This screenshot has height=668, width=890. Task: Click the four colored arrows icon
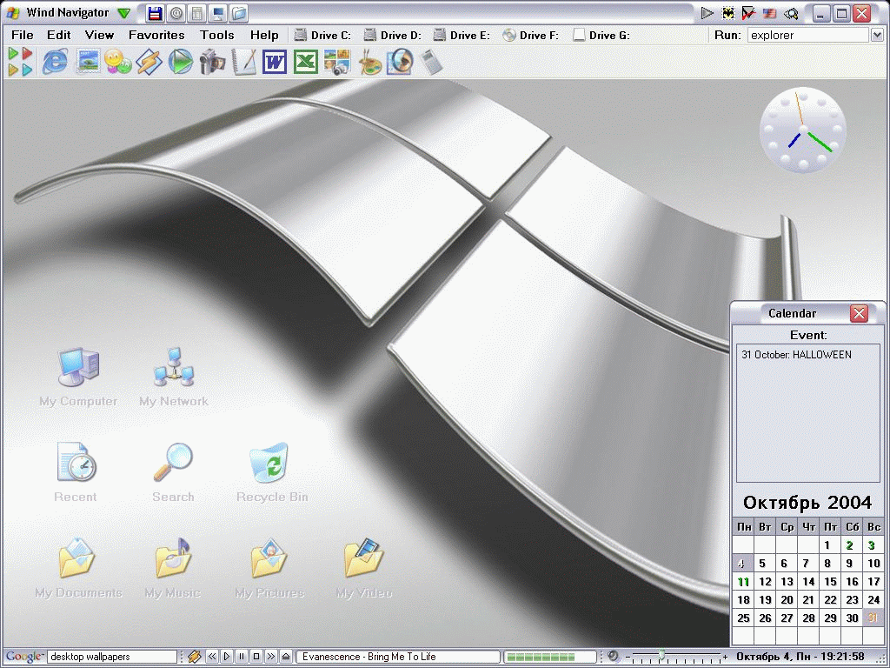[x=21, y=62]
